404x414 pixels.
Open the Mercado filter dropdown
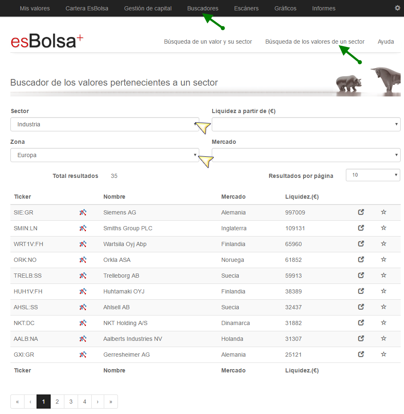[x=306, y=155]
